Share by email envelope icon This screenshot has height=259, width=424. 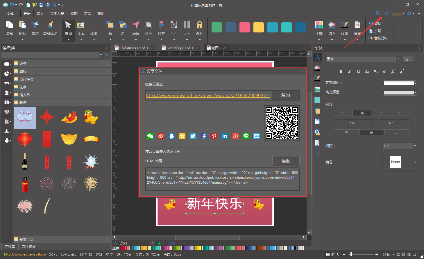tap(257, 136)
